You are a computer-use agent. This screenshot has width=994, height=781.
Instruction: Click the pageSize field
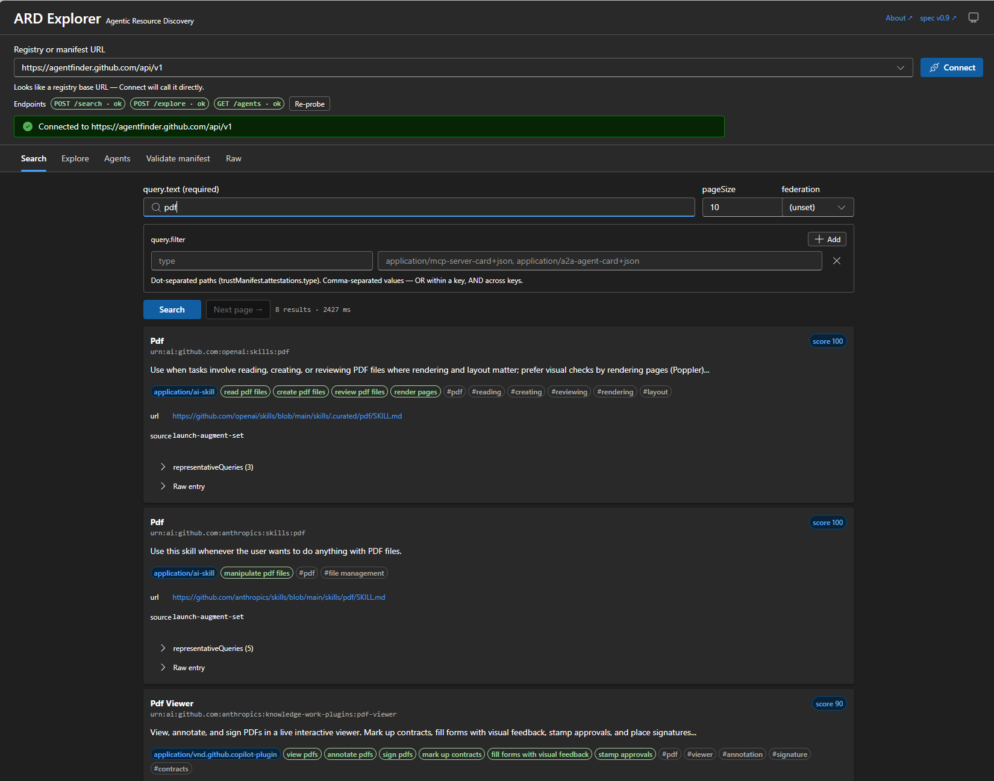742,207
